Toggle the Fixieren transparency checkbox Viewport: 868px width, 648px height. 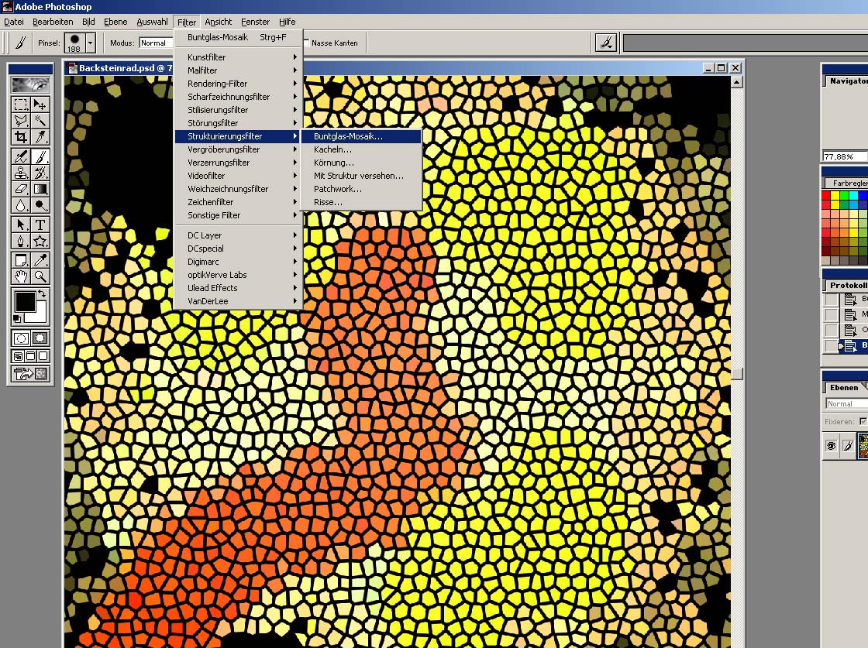coord(863,421)
